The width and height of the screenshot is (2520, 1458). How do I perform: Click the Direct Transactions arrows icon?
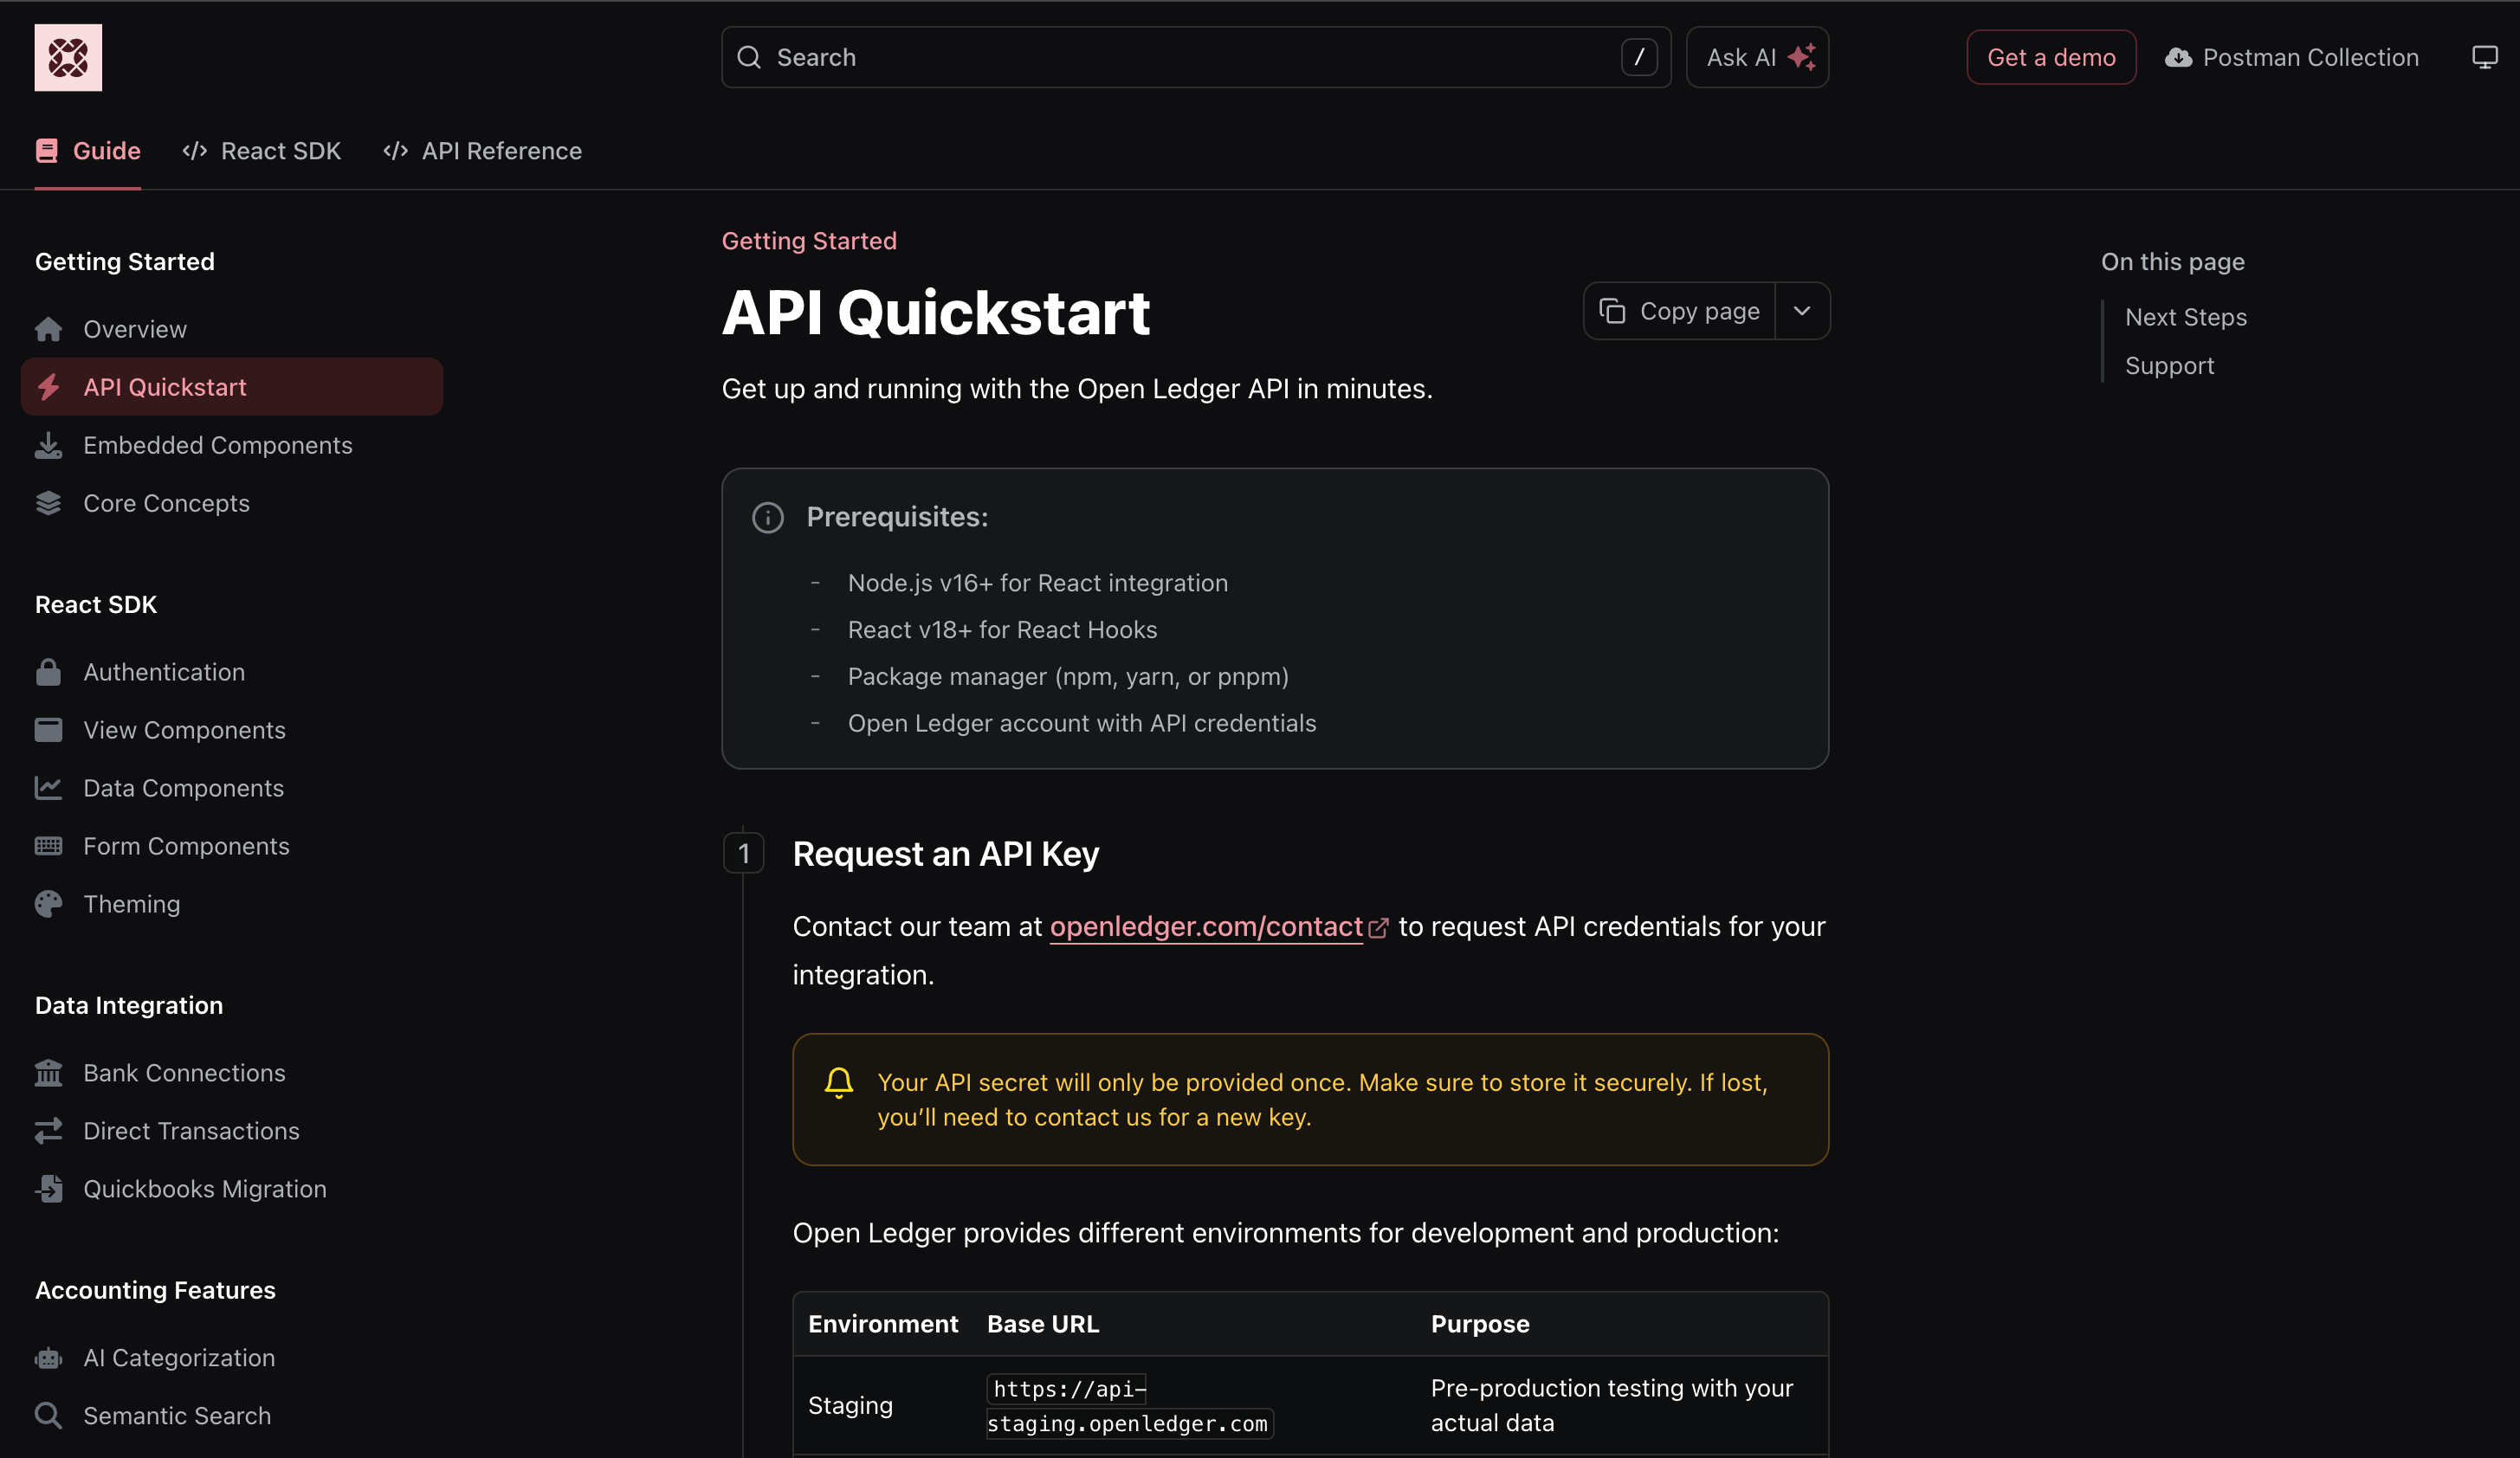(48, 1131)
